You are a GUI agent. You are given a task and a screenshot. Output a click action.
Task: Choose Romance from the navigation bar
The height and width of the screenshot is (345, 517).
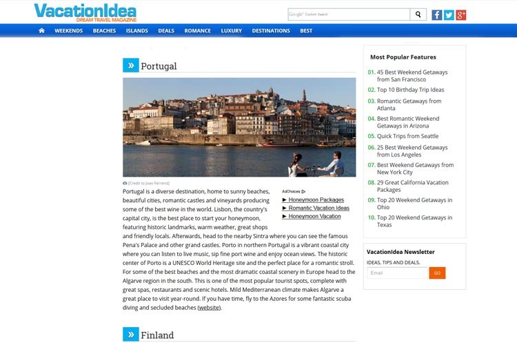click(x=198, y=31)
